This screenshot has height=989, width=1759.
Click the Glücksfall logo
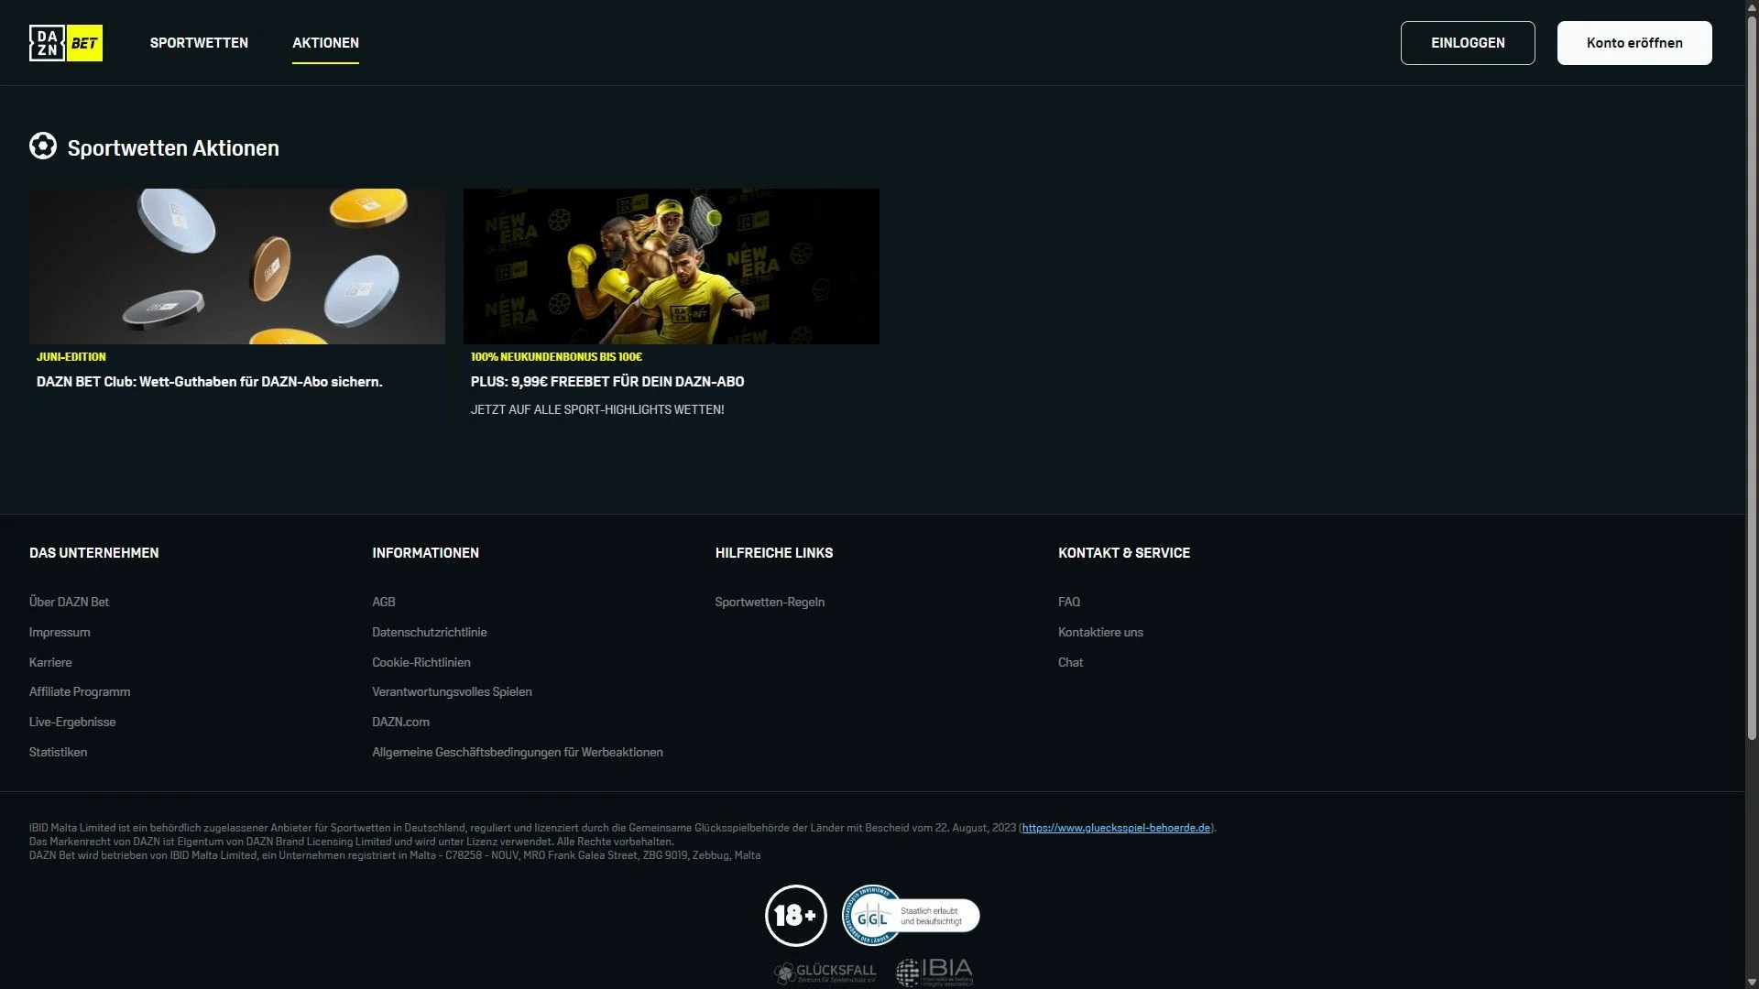(825, 973)
